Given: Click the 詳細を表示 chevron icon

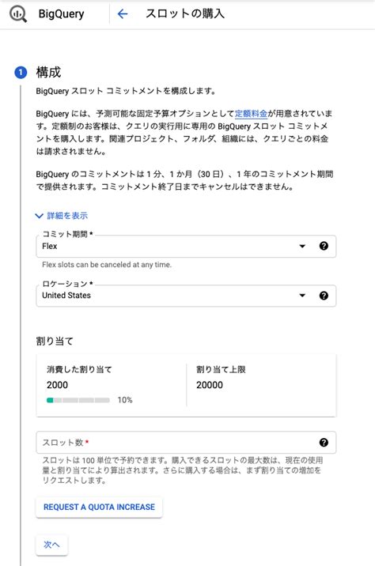Looking at the screenshot, I should pyautogui.click(x=39, y=216).
